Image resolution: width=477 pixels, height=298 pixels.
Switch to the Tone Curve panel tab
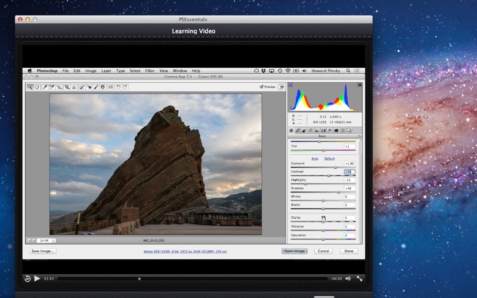[298, 130]
